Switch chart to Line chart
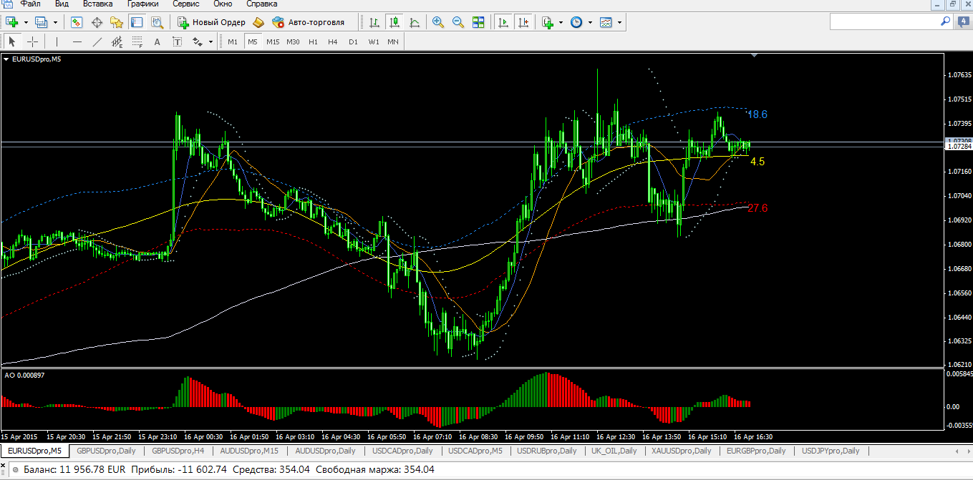This screenshot has height=480, width=973. coord(414,22)
